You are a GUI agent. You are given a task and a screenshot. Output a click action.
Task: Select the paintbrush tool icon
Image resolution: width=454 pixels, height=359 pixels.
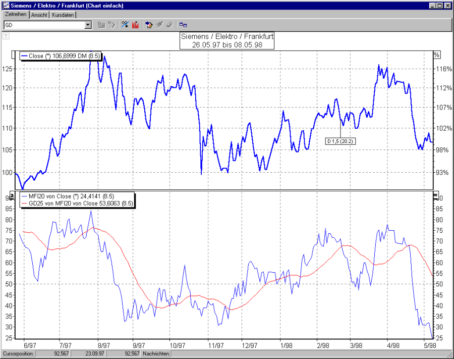pyautogui.click(x=159, y=24)
